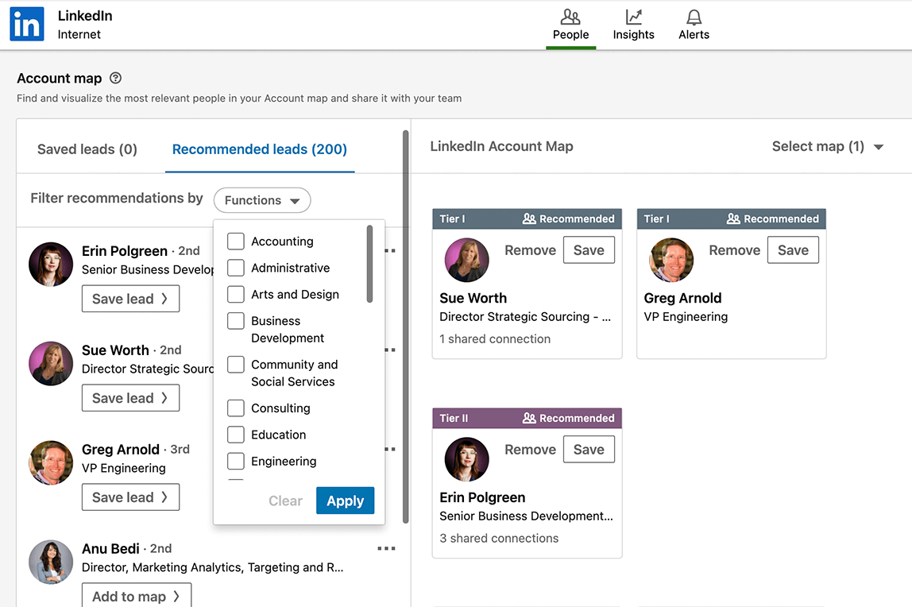Open Erin Polgreen's profile photo in list
Screen dimensions: 912x607
[51, 264]
